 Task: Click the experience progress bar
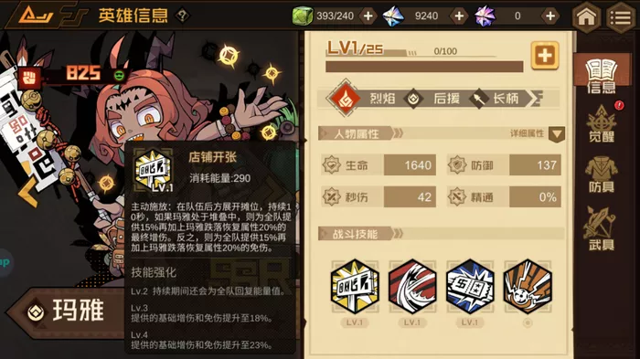click(424, 67)
